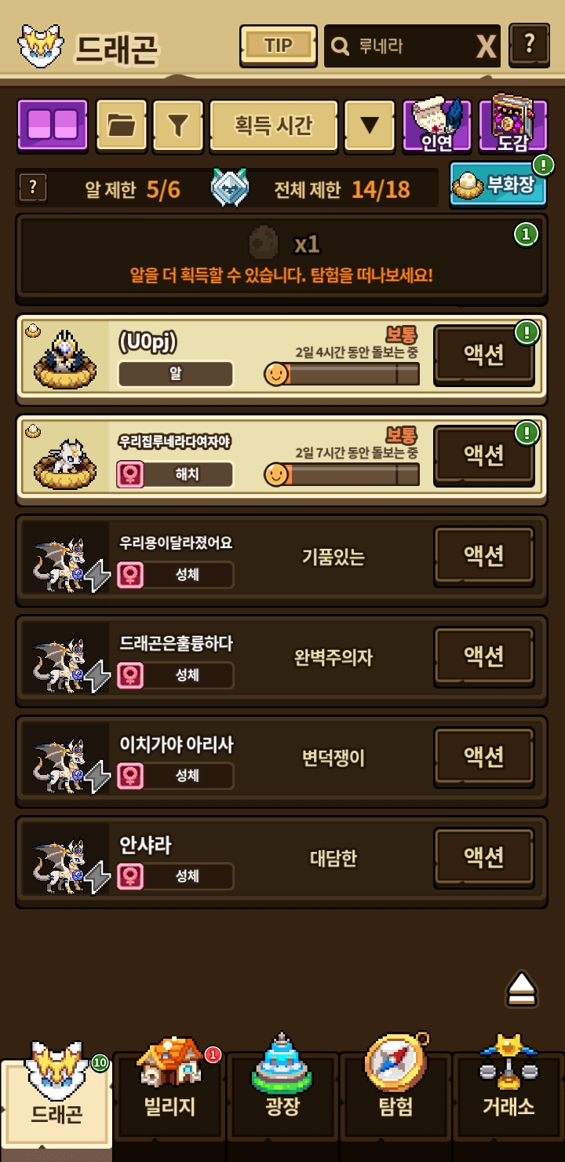565x1162 pixels.
Task: Open the 인연 scroll icon
Action: pos(436,124)
